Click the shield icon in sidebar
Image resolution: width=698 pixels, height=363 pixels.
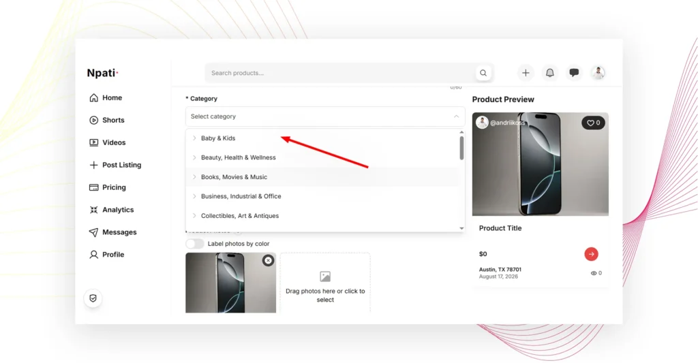pos(93,298)
